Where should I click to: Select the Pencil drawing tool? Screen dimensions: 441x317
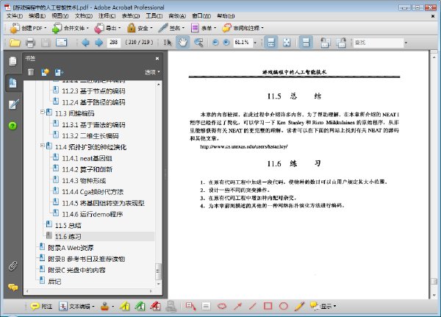(x=299, y=306)
